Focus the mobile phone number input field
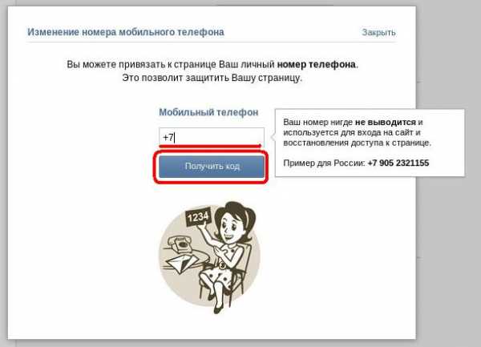This screenshot has width=481, height=347. [212, 136]
